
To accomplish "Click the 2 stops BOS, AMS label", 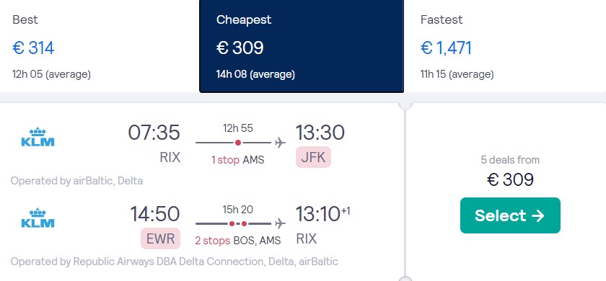I will 237,241.
